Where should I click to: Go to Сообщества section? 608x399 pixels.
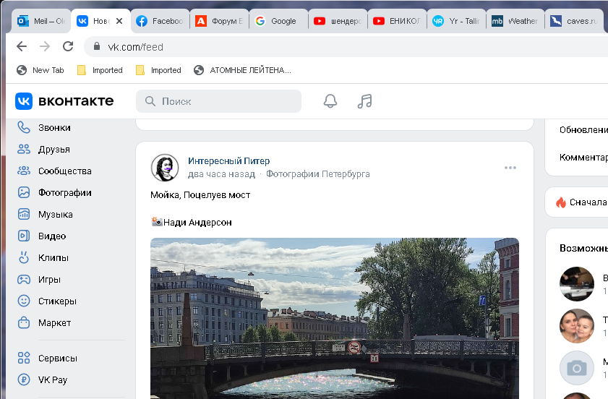[64, 171]
